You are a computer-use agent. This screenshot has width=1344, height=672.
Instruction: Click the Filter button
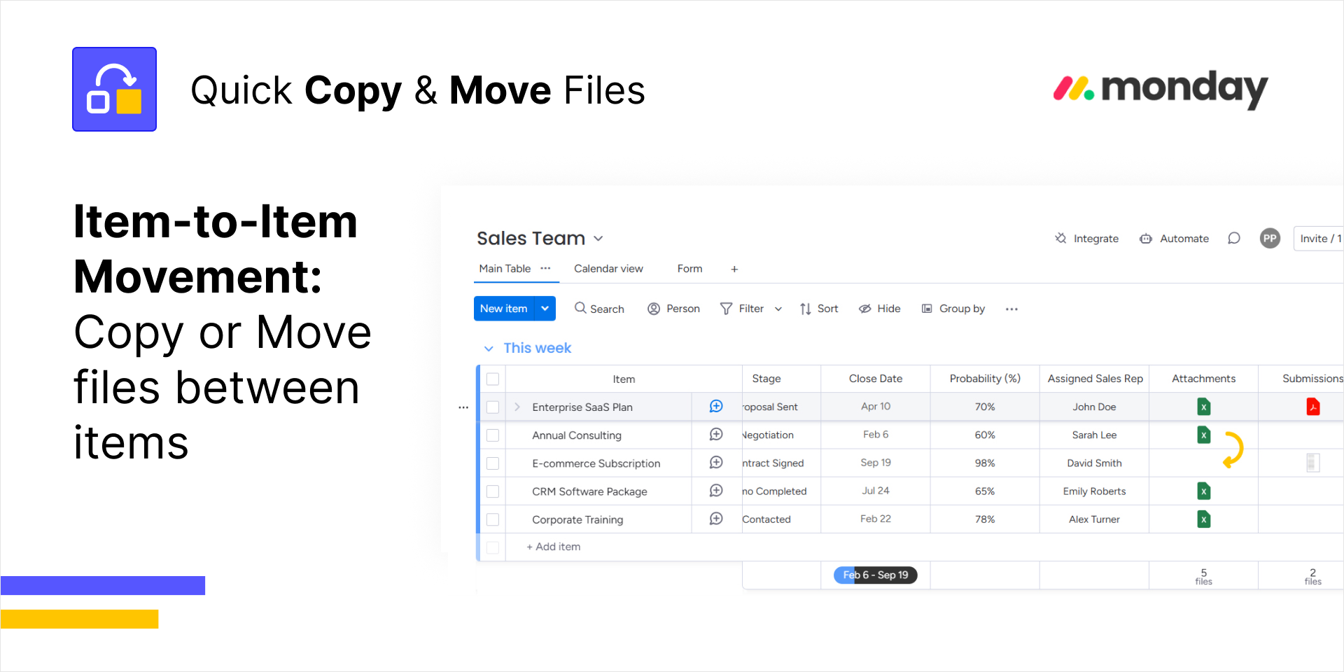click(742, 309)
